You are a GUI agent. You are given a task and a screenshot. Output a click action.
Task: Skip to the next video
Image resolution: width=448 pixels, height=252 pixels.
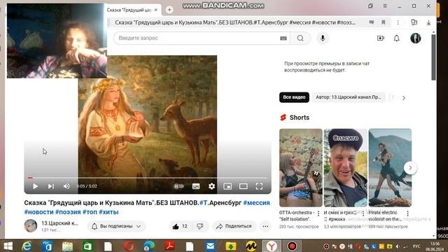coord(51,186)
